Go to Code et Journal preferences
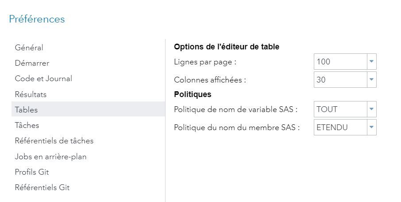The width and height of the screenshot is (401, 202). click(43, 79)
